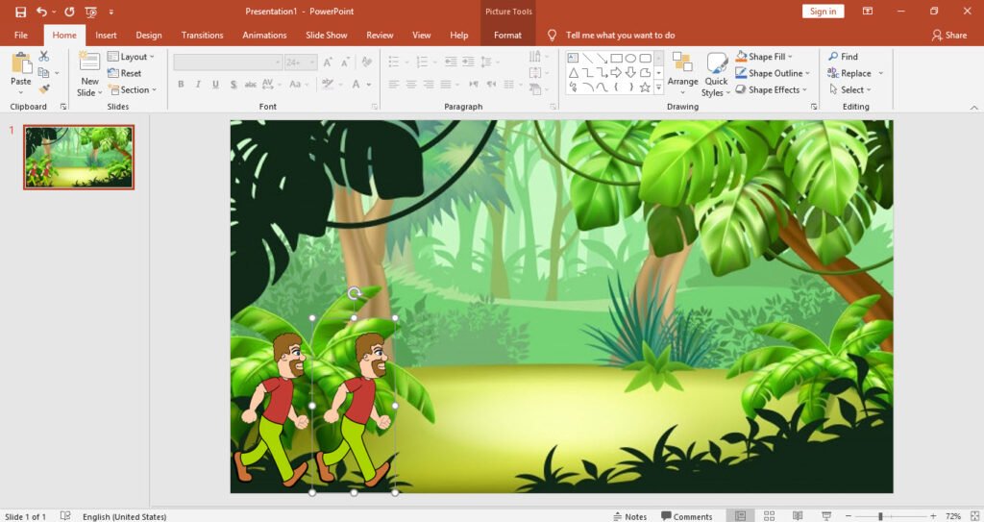The width and height of the screenshot is (984, 522).
Task: Activate the Format Painter brush
Action: [43, 89]
